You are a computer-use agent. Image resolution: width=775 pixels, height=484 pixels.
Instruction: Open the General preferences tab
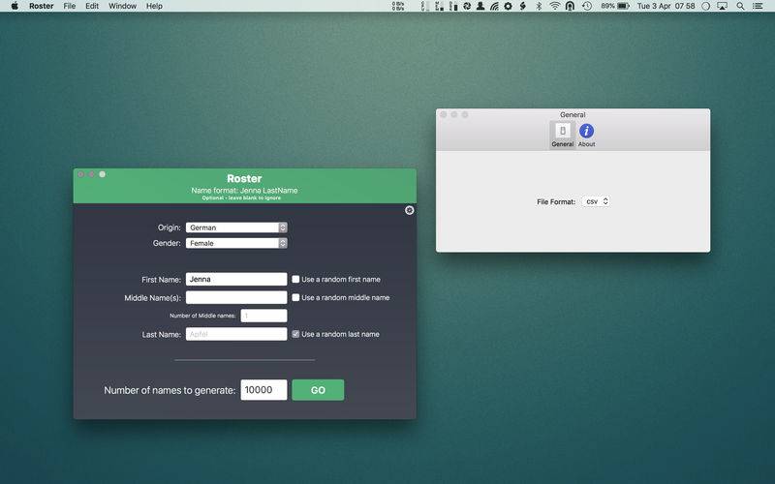[563, 135]
